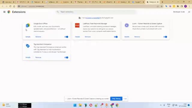
Task: Stop sharing the screen
Action: [x=116, y=99]
